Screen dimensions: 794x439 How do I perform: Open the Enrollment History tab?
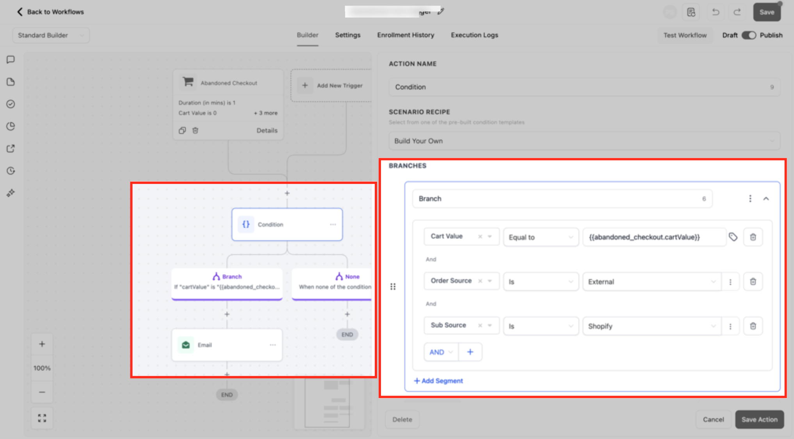click(x=406, y=35)
